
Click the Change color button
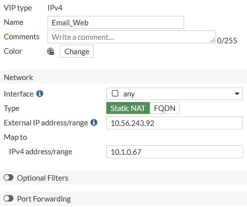coord(77,51)
